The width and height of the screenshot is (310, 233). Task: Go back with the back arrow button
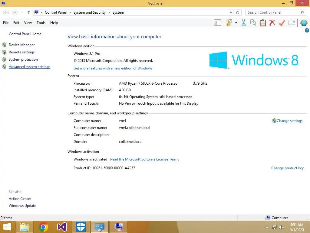pos(6,12)
